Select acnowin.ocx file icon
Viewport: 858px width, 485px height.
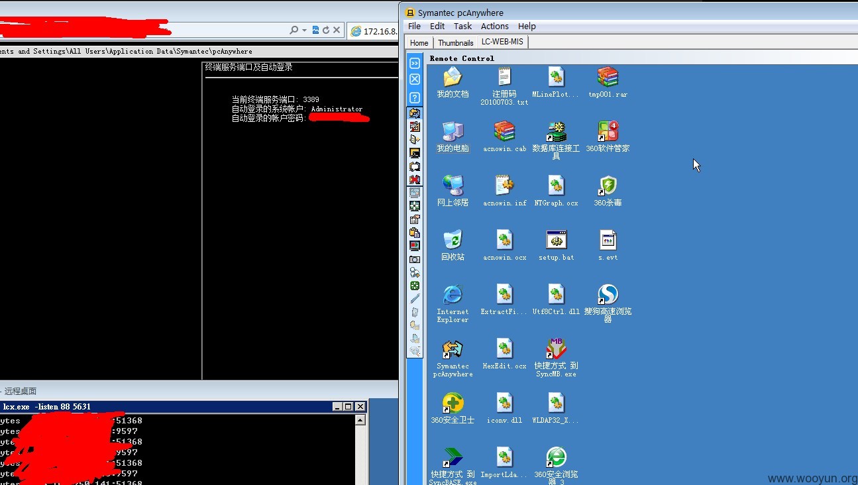click(504, 240)
